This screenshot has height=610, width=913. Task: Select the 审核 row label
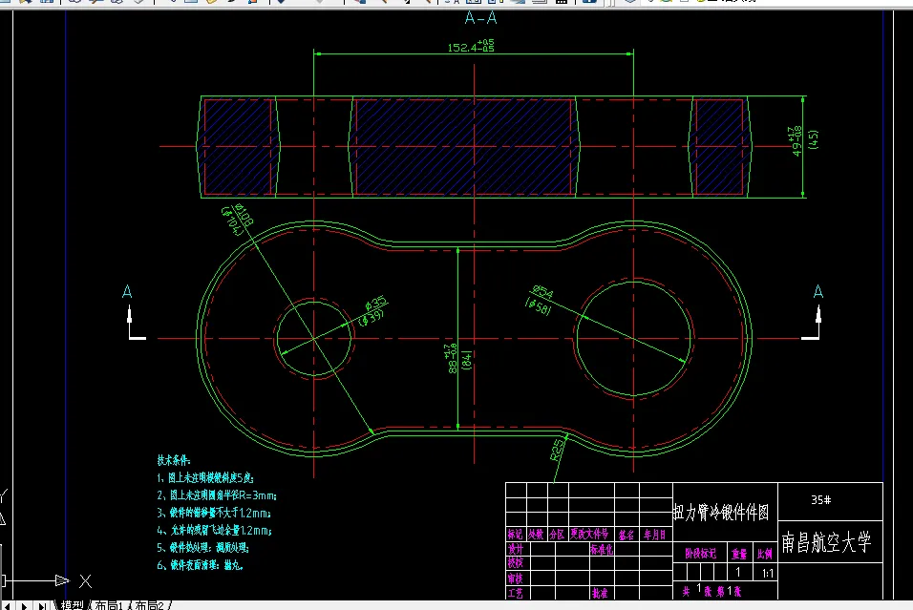[x=516, y=578]
